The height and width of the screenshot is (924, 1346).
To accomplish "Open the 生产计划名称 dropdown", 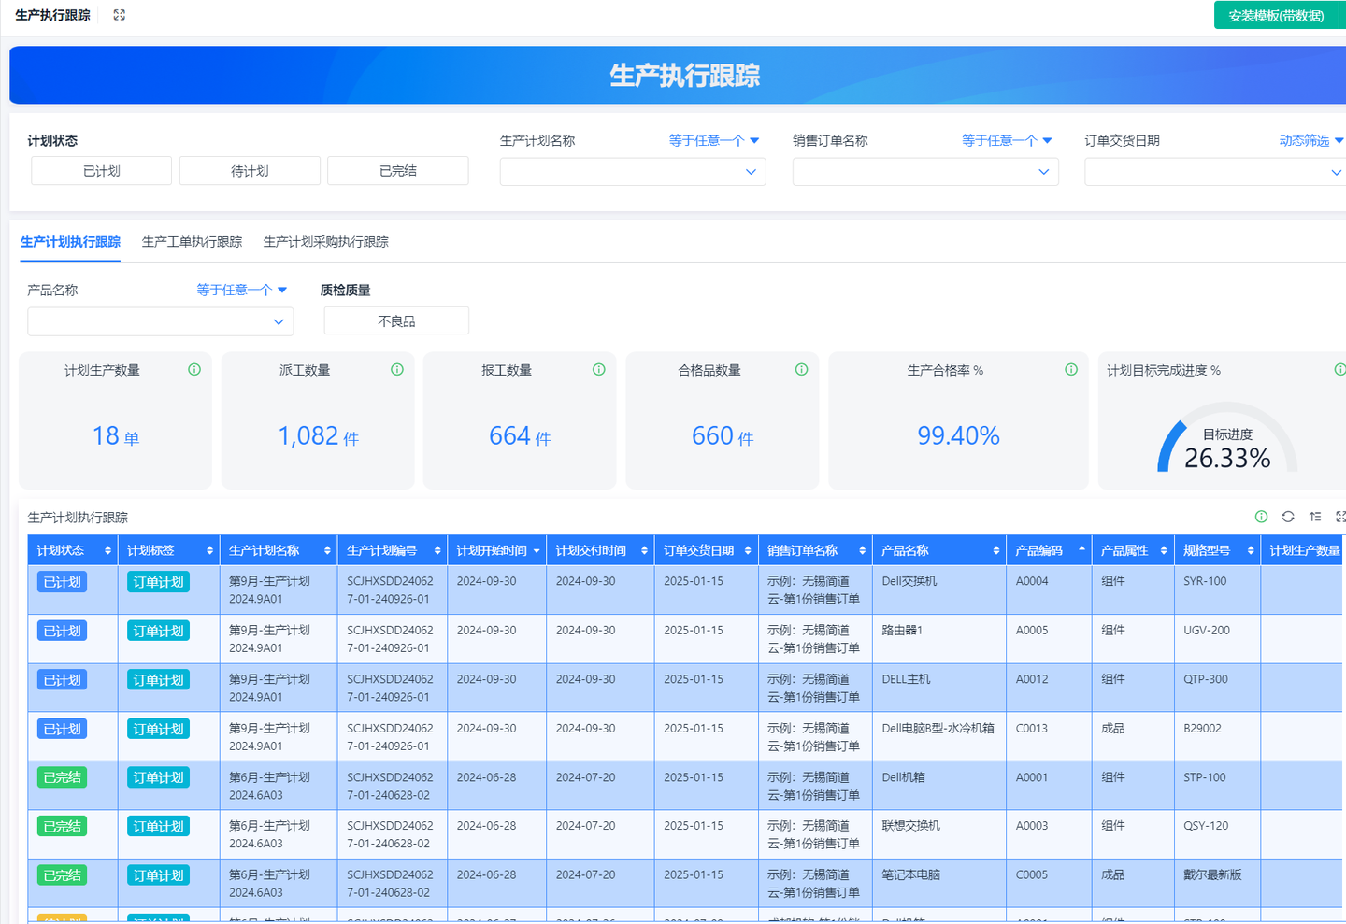I will [632, 171].
